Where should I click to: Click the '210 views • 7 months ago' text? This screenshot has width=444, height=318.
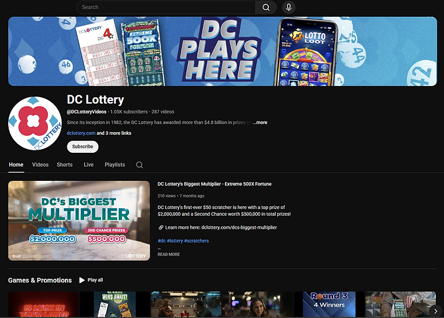click(x=181, y=196)
